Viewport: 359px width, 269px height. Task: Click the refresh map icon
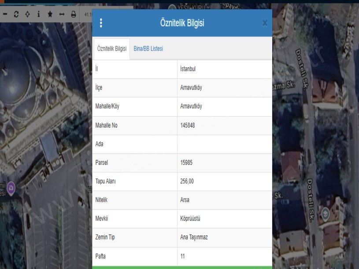(16, 14)
